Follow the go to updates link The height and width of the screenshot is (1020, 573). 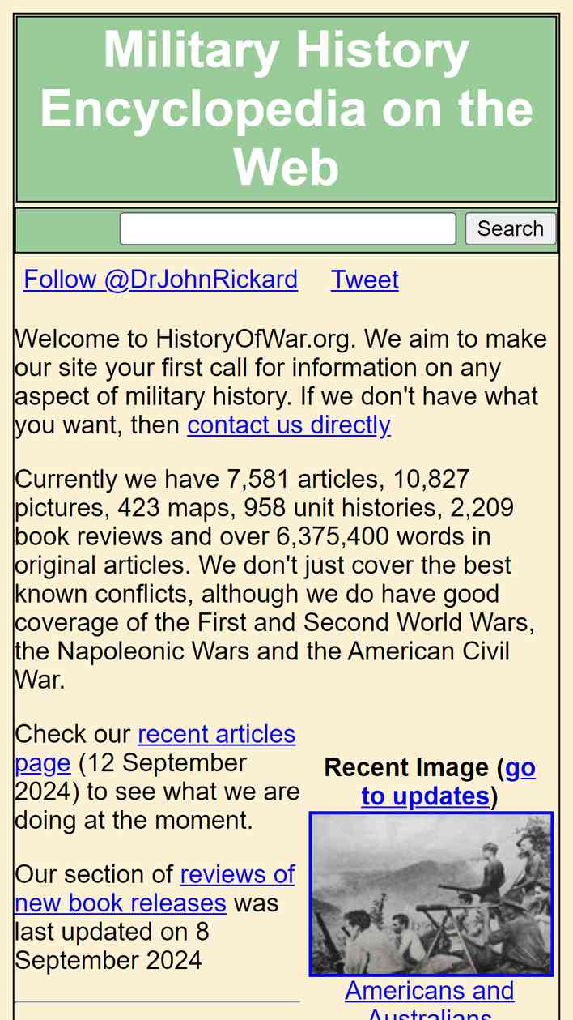[448, 782]
